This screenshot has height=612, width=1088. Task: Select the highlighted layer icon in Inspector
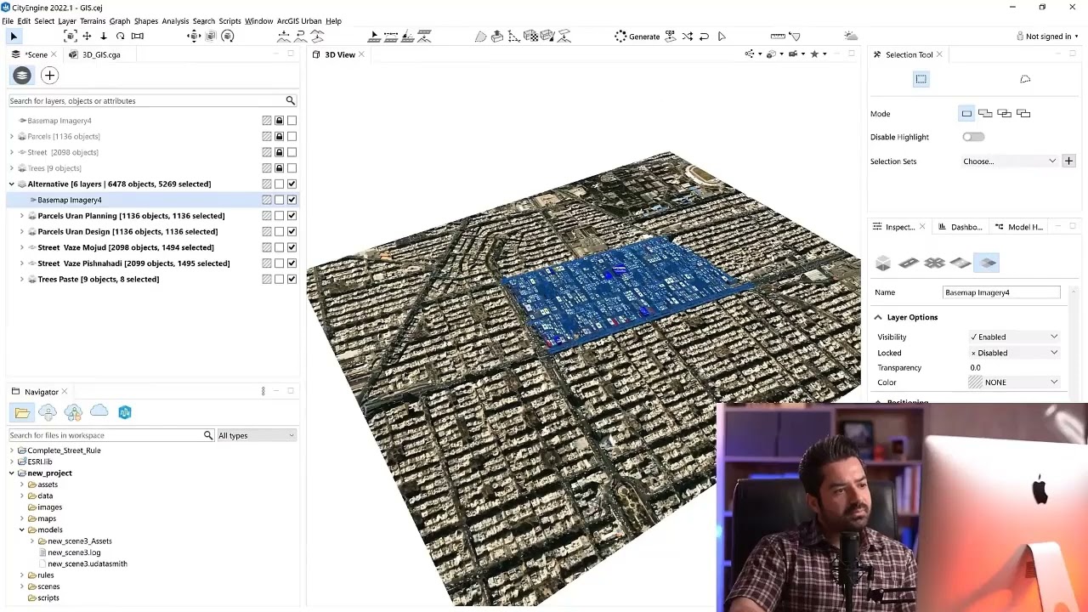[x=987, y=263]
